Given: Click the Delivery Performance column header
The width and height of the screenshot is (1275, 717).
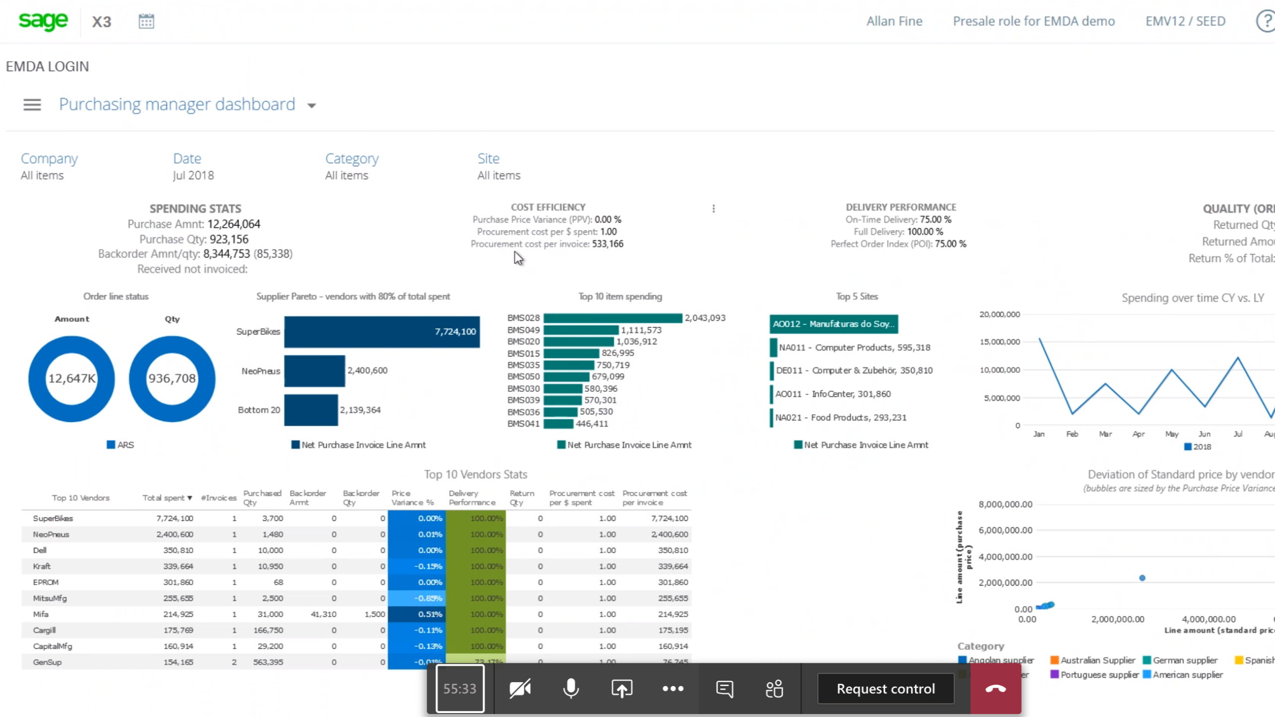Looking at the screenshot, I should pos(472,498).
